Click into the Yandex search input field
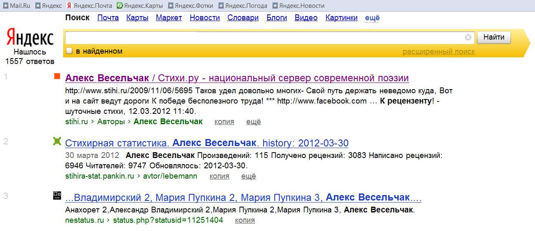This screenshot has width=535, height=231. click(264, 38)
